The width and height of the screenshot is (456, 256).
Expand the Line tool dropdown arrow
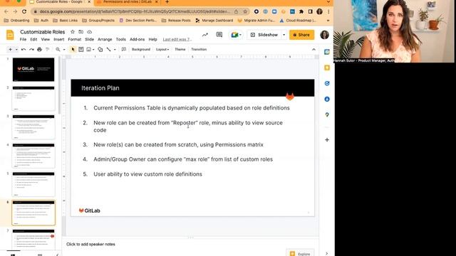coord(115,50)
